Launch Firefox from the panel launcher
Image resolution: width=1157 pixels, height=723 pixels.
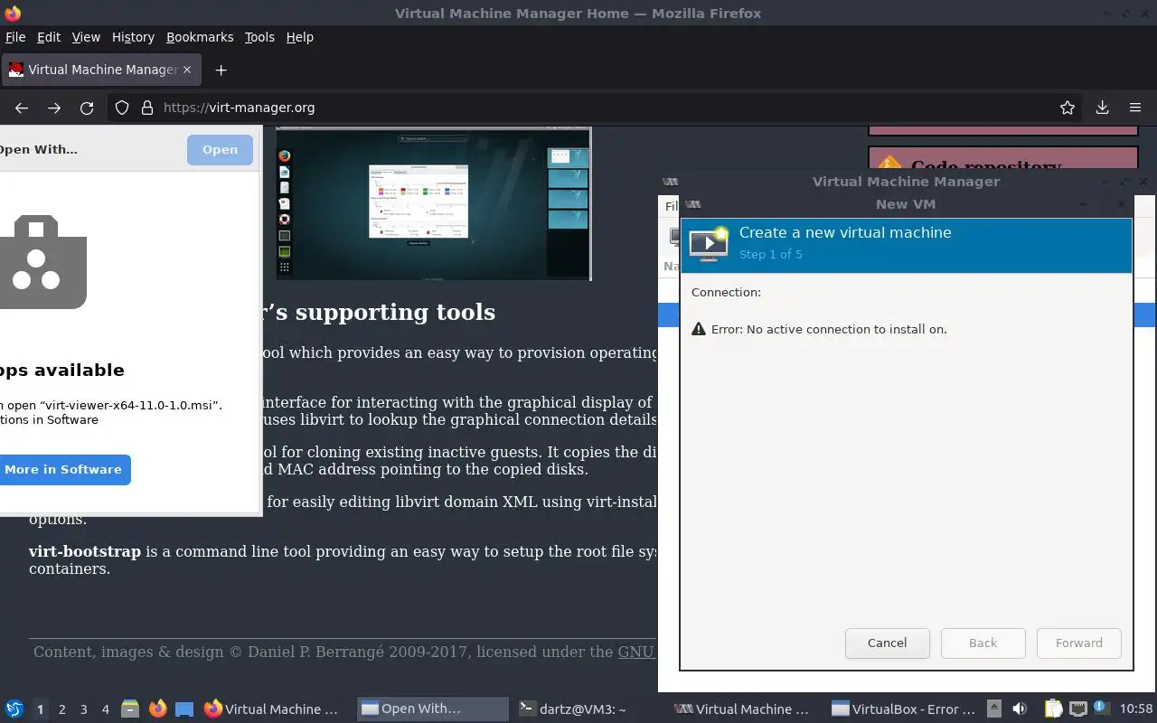pyautogui.click(x=157, y=709)
